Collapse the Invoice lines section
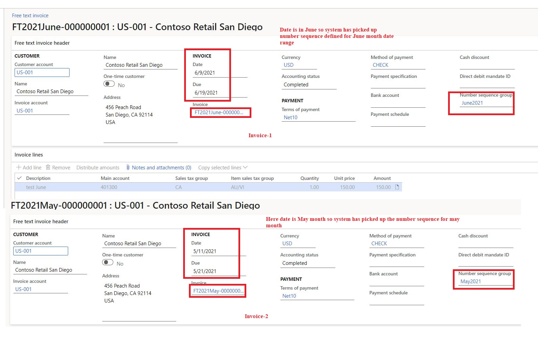The image size is (538, 356). [29, 155]
